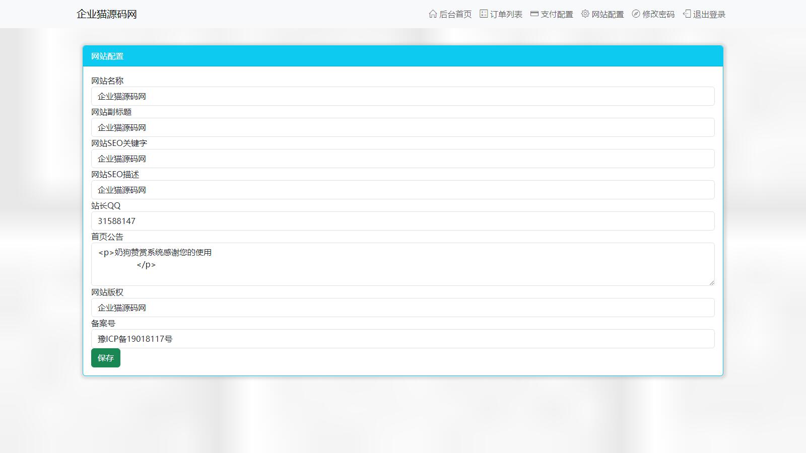The image size is (806, 453).
Task: Click the 网站副标题 label
Action: pos(111,112)
